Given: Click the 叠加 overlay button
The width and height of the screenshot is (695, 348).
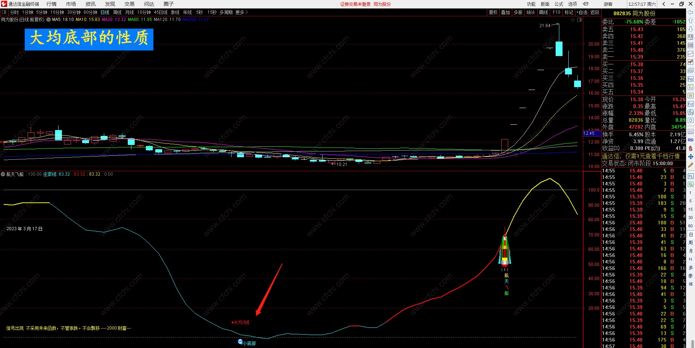Looking at the screenshot, I should point(506,12).
